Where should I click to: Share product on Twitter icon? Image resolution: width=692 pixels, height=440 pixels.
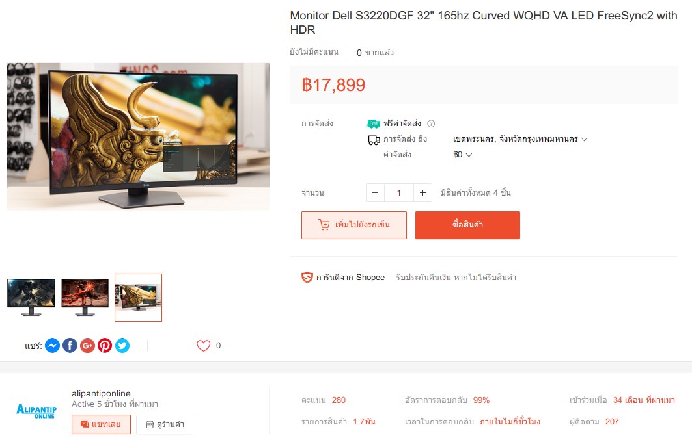pos(122,346)
